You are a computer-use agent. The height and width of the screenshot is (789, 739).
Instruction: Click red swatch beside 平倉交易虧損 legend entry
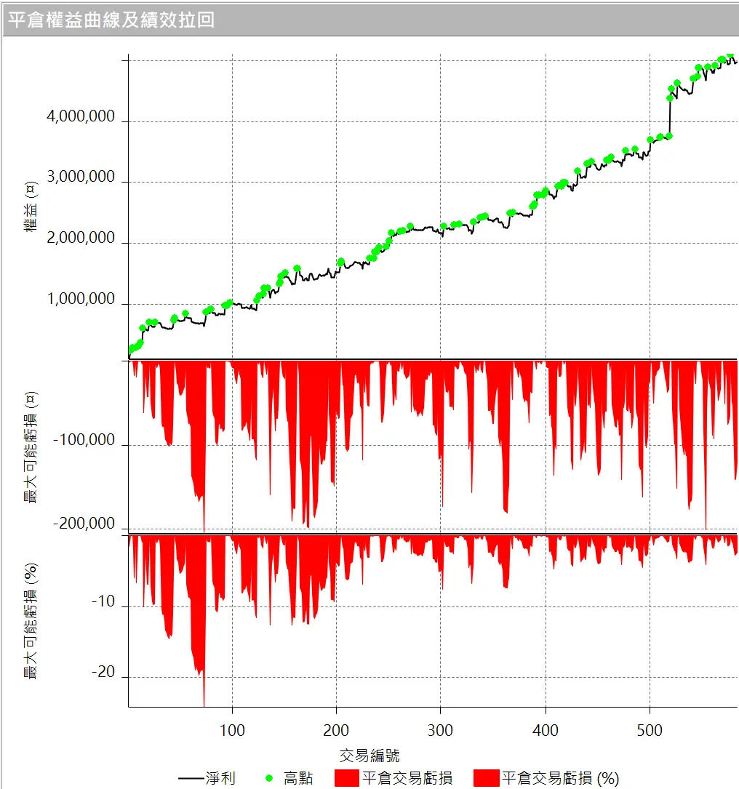348,778
